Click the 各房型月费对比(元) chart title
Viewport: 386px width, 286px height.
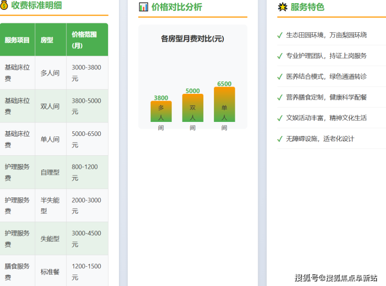[192, 39]
